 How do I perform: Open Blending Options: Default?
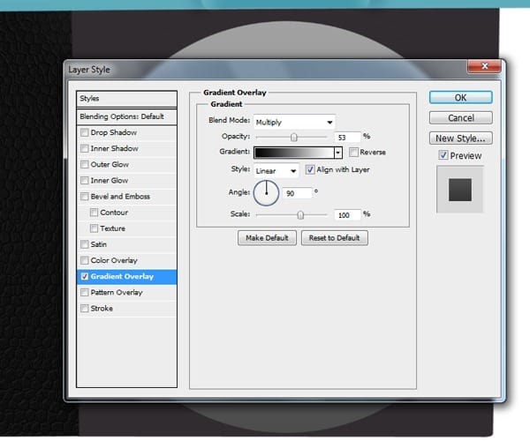pos(126,116)
